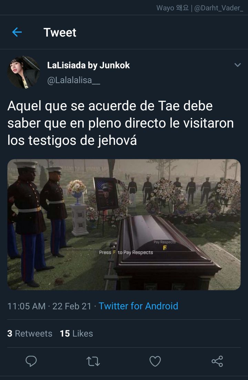The width and height of the screenshot is (248, 380).
Task: Open the reply speech bubble icon
Action: 31,361
